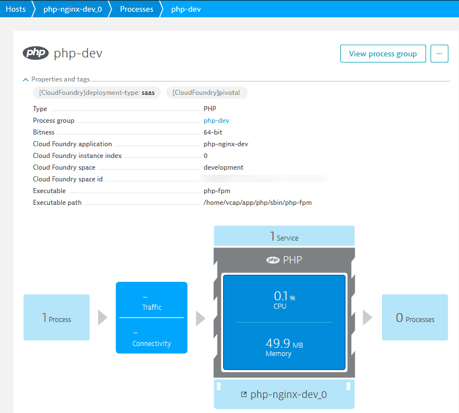Click the [CloudFoundry]pivotal tag
Screen dimensions: 459x413
[x=207, y=93]
